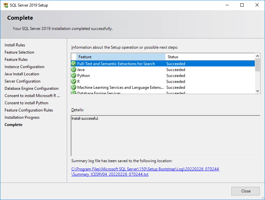Click Install Rules in the steps list
The height and width of the screenshot is (200, 265).
point(15,45)
